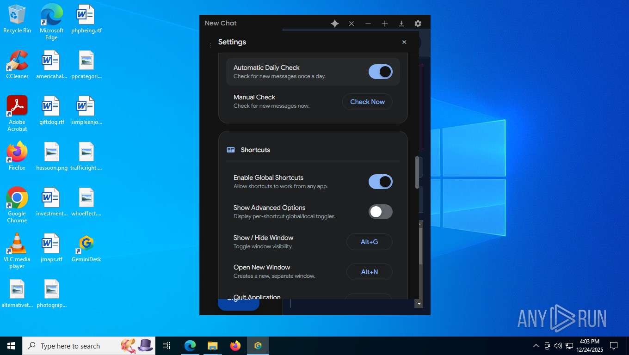This screenshot has width=629, height=355.
Task: Show hidden system tray icons
Action: (x=536, y=346)
